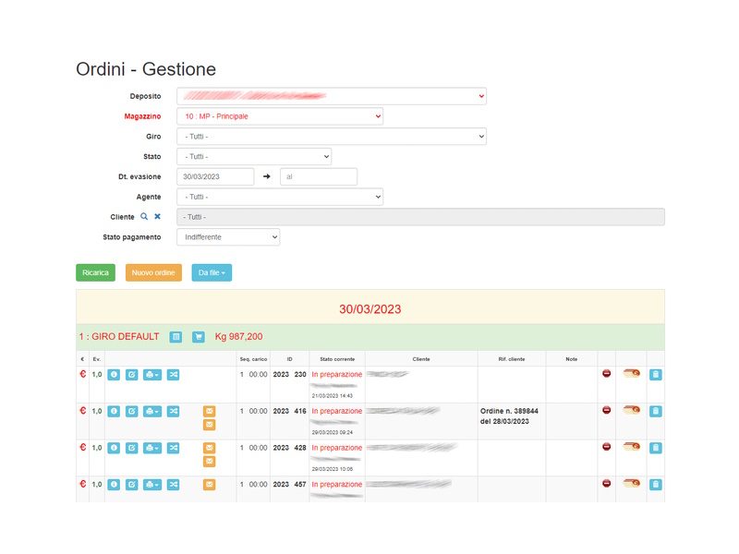Open upper mail icon on order 416
Screen dimensions: 739x554
click(210, 411)
